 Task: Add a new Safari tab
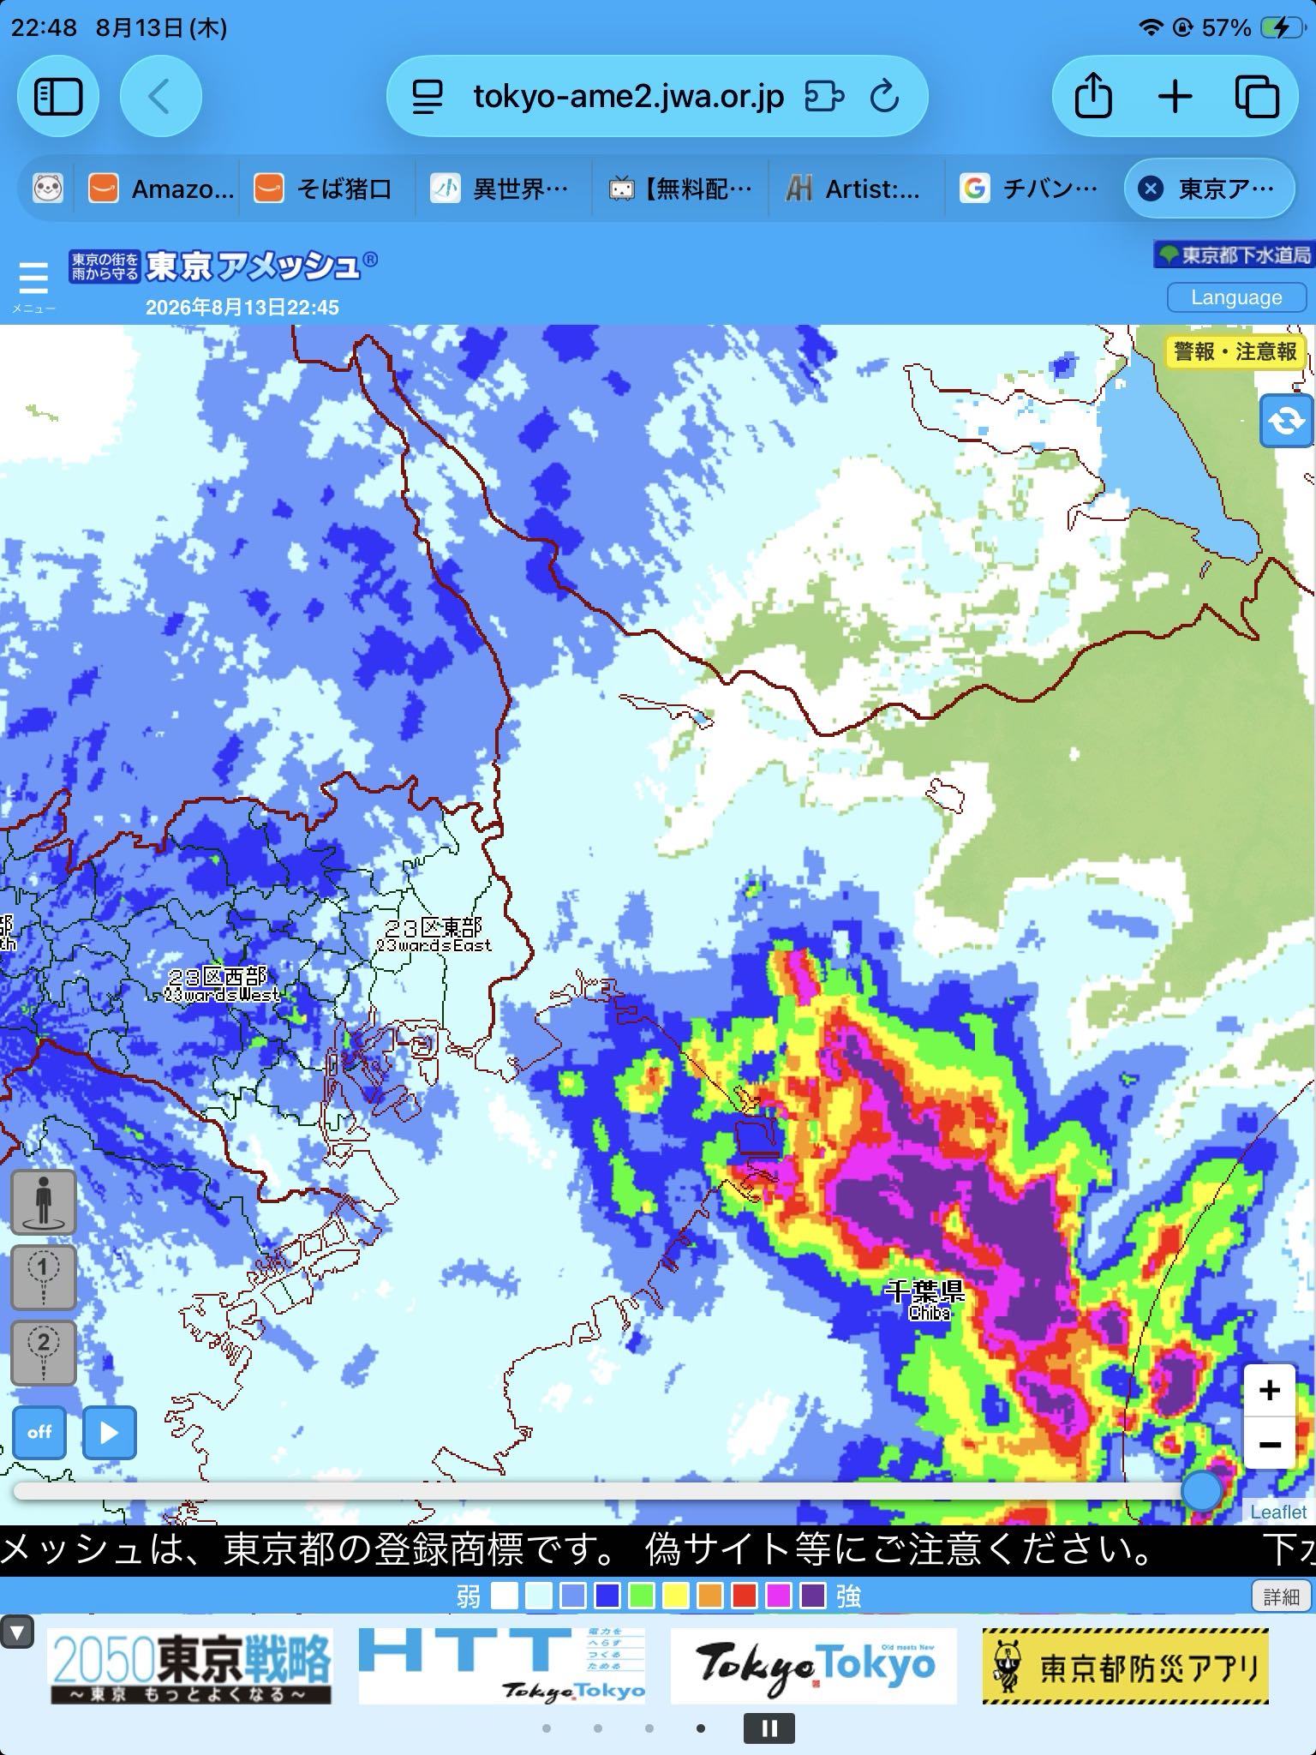(1175, 96)
